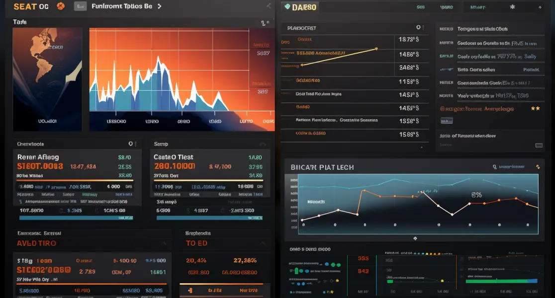
Task: Collapse the TO ED section chevron
Action: (x=262, y=243)
